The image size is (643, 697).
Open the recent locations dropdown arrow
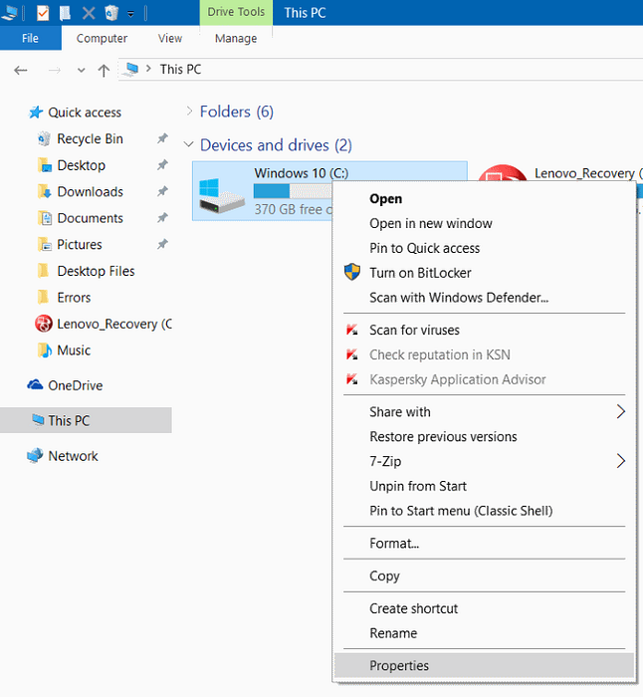(81, 71)
